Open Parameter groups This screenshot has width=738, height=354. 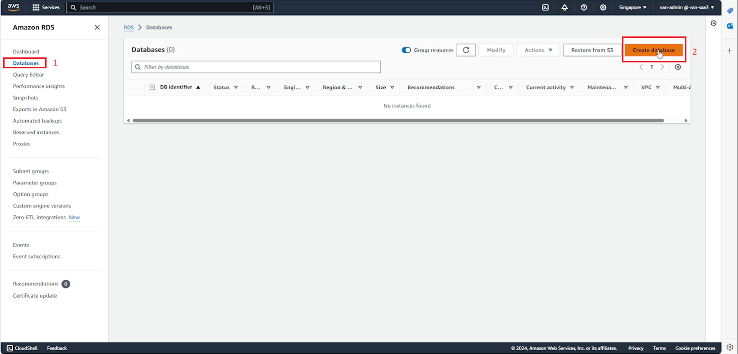click(x=35, y=183)
